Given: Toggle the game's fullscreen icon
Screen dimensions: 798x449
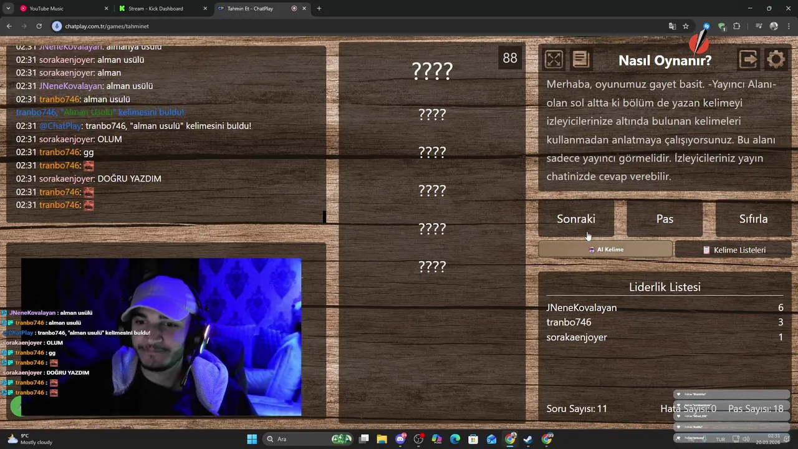Looking at the screenshot, I should click(554, 59).
